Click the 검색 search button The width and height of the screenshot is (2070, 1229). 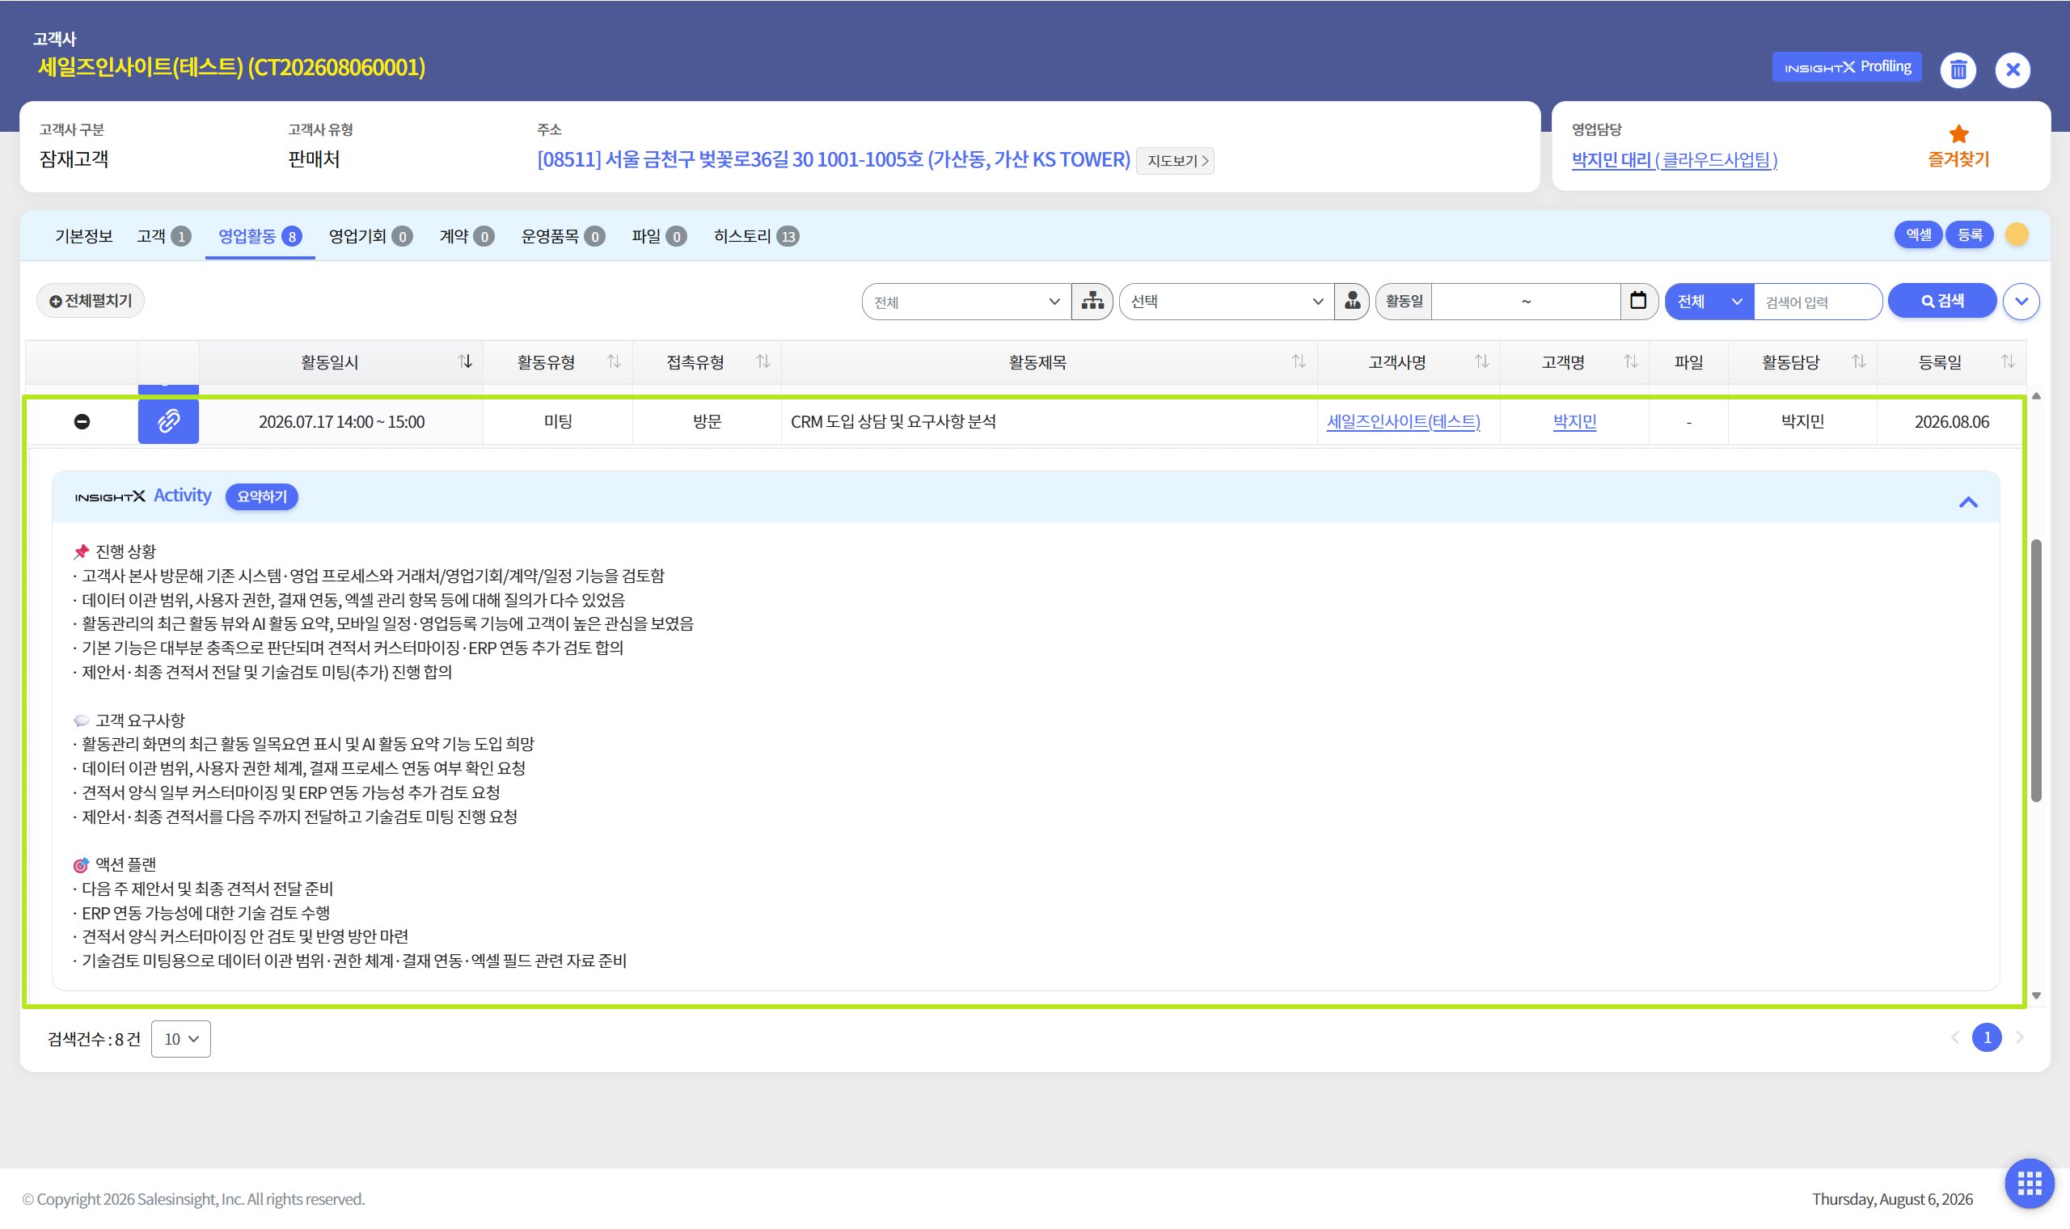[x=1941, y=302]
